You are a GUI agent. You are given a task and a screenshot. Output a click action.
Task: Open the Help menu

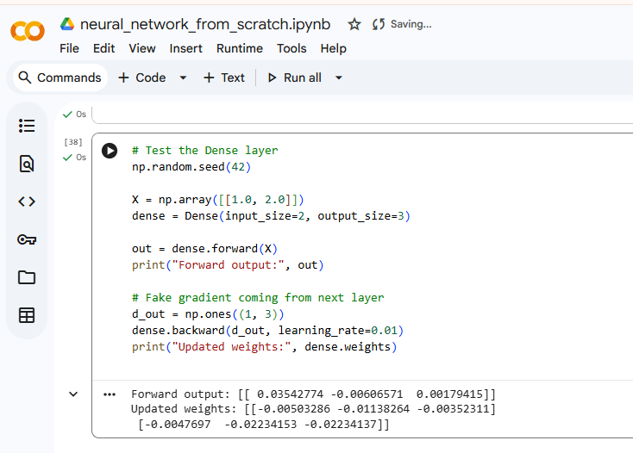tap(334, 48)
